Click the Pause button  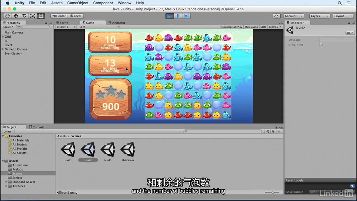tap(178, 16)
